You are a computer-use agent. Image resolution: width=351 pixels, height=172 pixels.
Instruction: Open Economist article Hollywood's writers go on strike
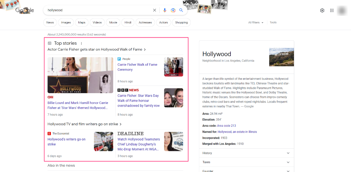point(67,142)
